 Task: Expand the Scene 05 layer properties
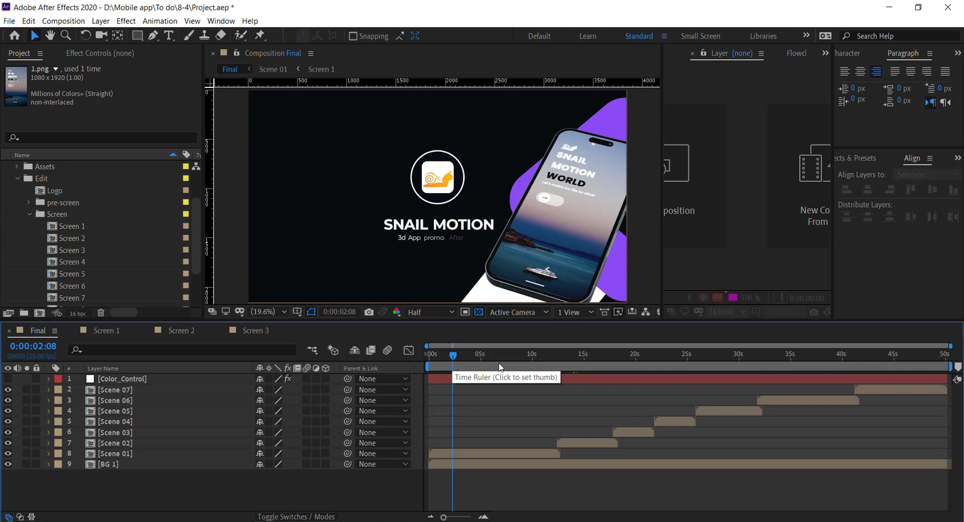(48, 411)
